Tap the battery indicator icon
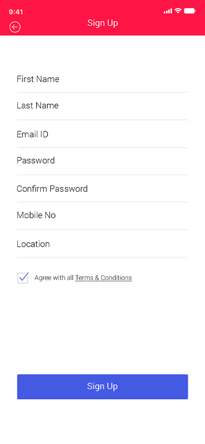Viewport: 205px width, 444px height. click(190, 11)
